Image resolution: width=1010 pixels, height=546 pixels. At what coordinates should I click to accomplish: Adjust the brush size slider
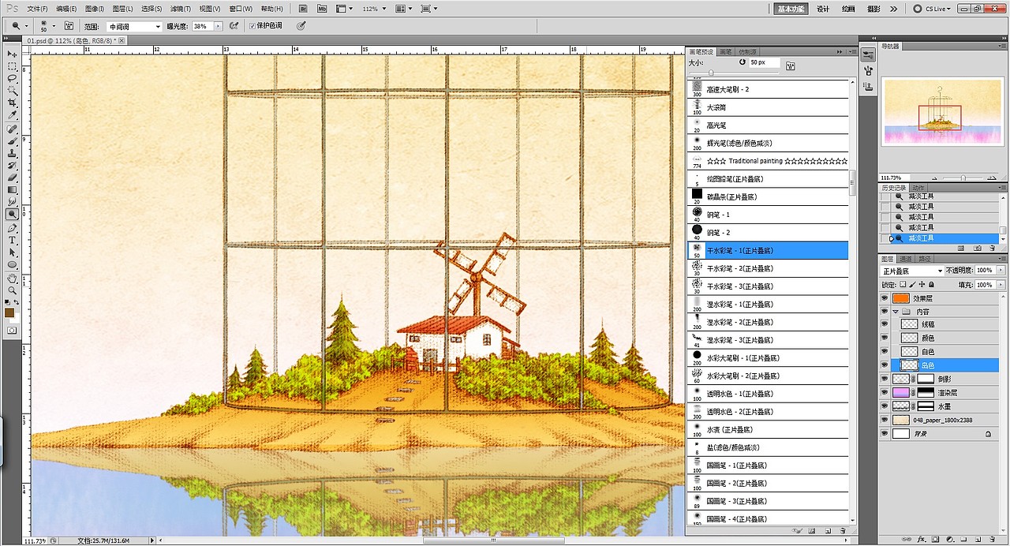coord(712,73)
